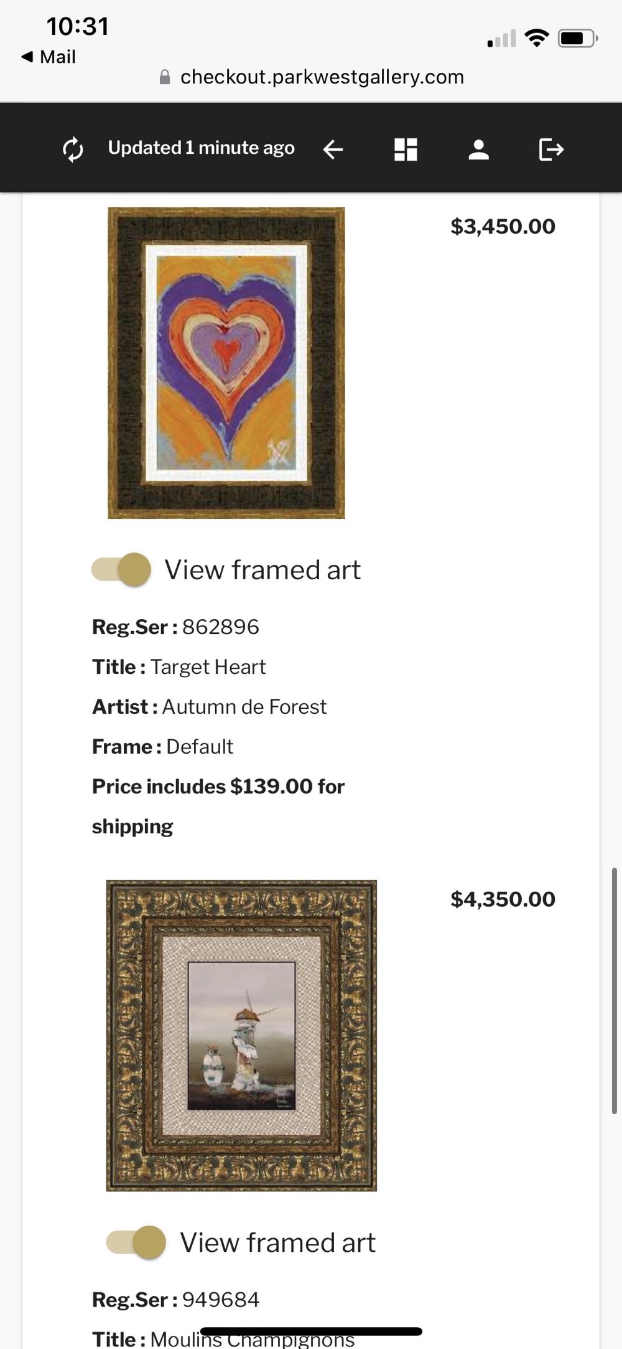Tap the Updated 1 minute ago label

tap(201, 148)
